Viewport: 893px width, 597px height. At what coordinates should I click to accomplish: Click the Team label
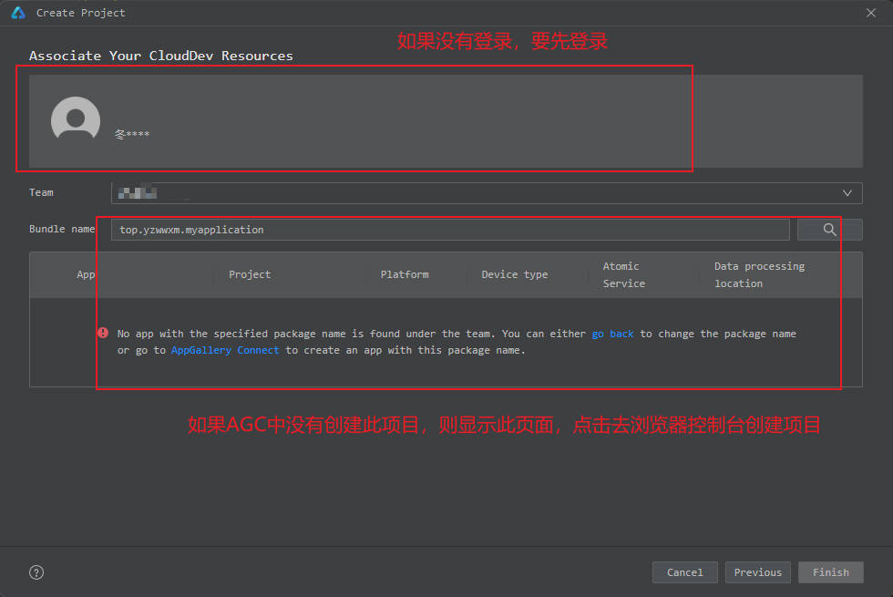pos(41,192)
